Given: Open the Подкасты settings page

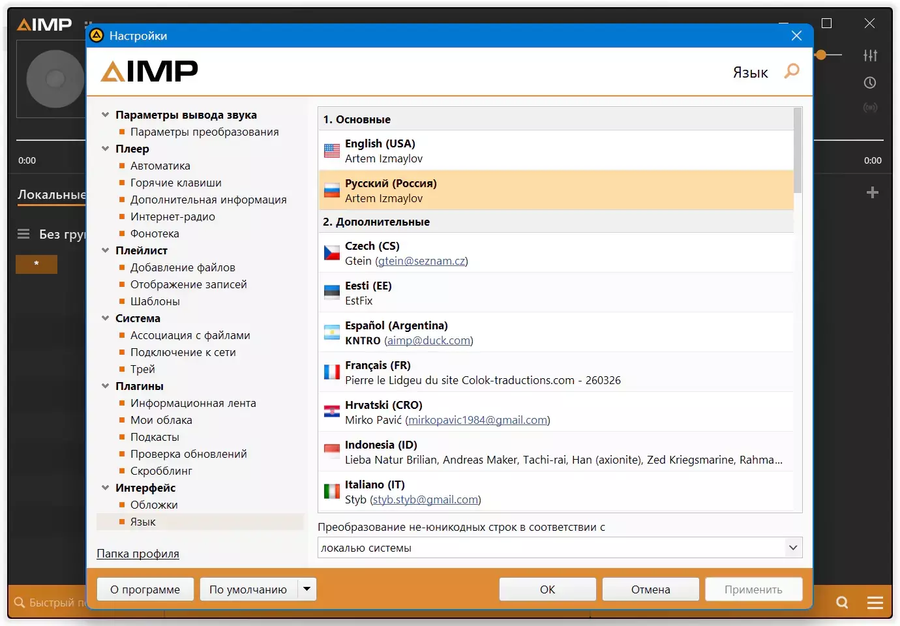Looking at the screenshot, I should pos(155,437).
